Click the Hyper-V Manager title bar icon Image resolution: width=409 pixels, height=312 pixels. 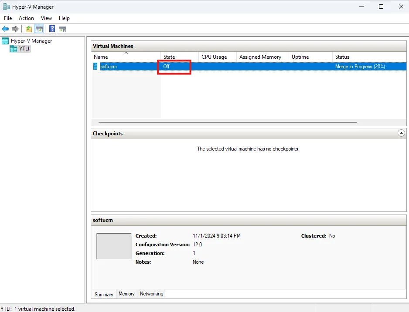click(x=6, y=7)
